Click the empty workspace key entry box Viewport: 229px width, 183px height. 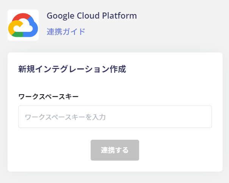[x=115, y=117]
